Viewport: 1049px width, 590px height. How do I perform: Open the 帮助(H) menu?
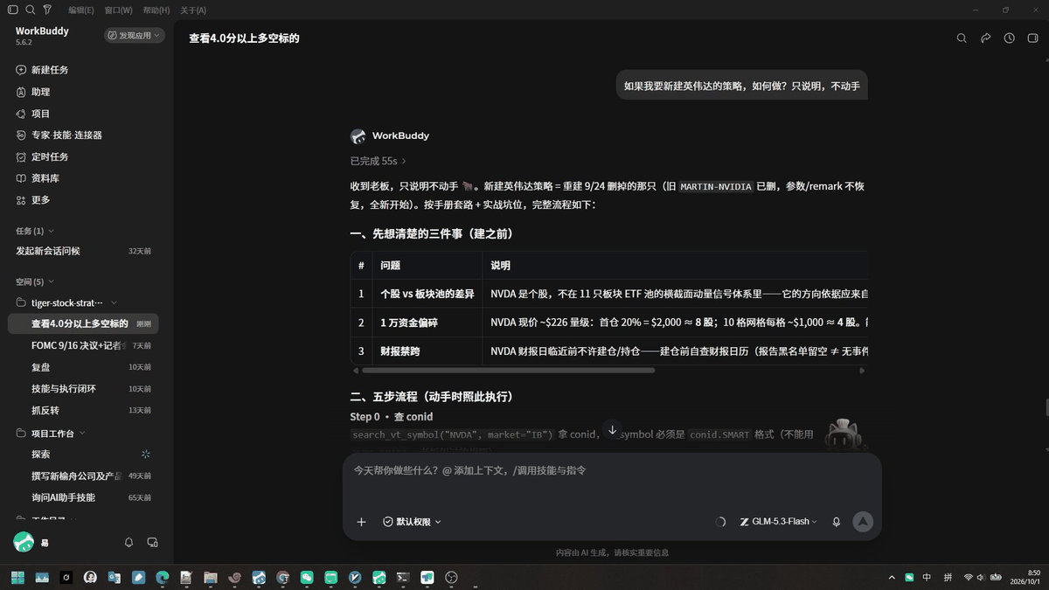click(x=156, y=10)
